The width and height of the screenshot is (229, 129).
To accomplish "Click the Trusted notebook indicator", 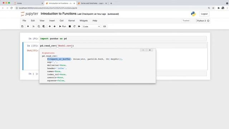I will (186, 21).
